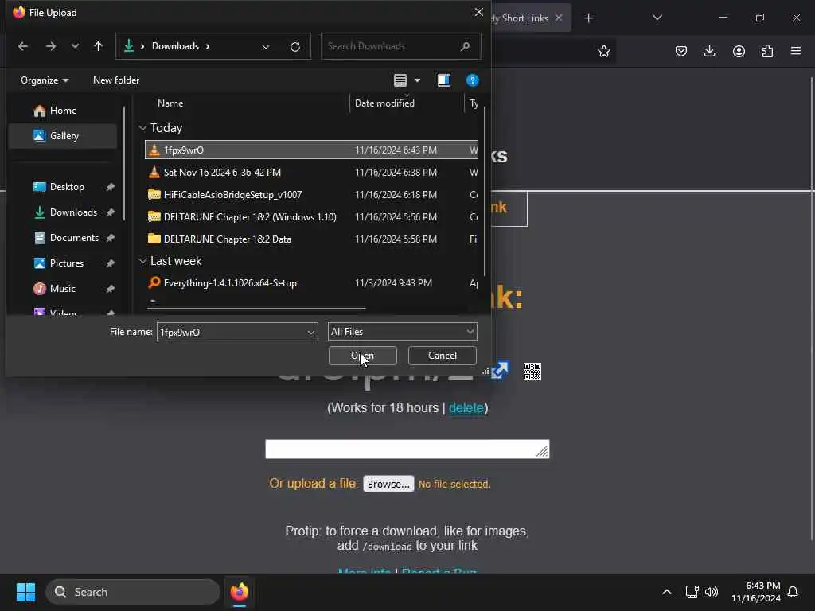The width and height of the screenshot is (815, 611).
Task: Open recent locations dropdown arrow
Action: 76,46
